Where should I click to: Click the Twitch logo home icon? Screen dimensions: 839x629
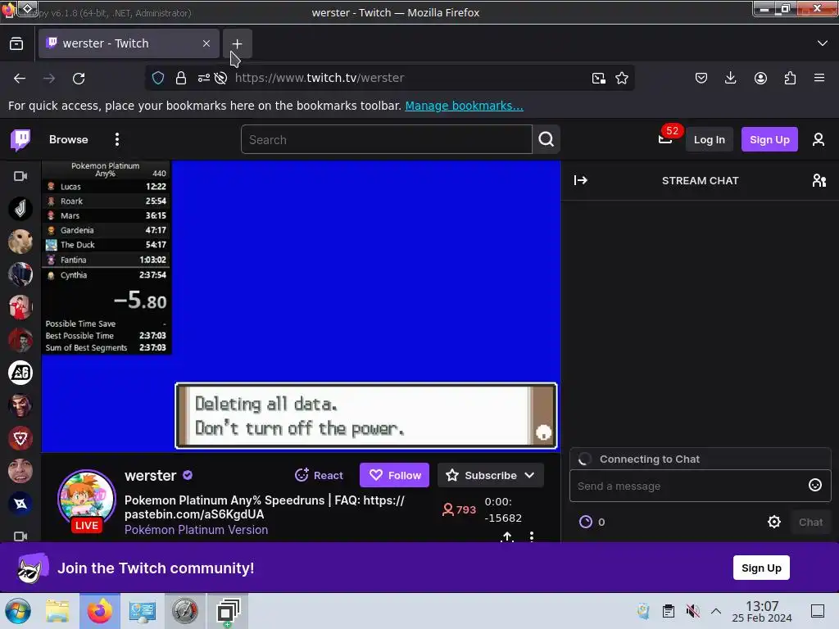pos(20,140)
